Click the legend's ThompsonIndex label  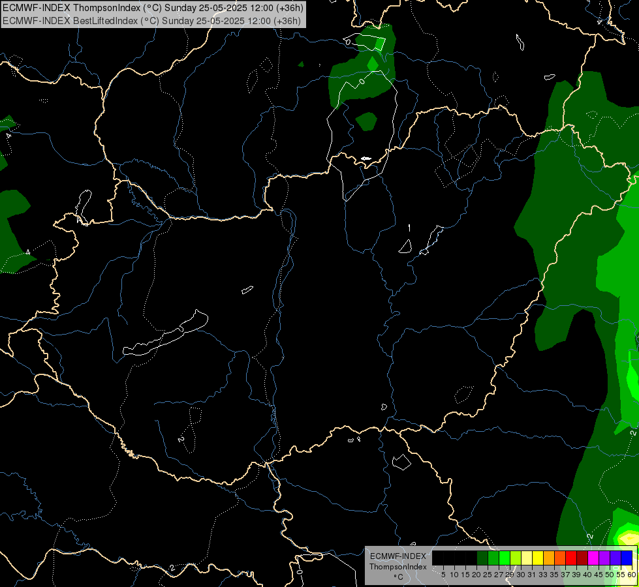click(x=398, y=567)
